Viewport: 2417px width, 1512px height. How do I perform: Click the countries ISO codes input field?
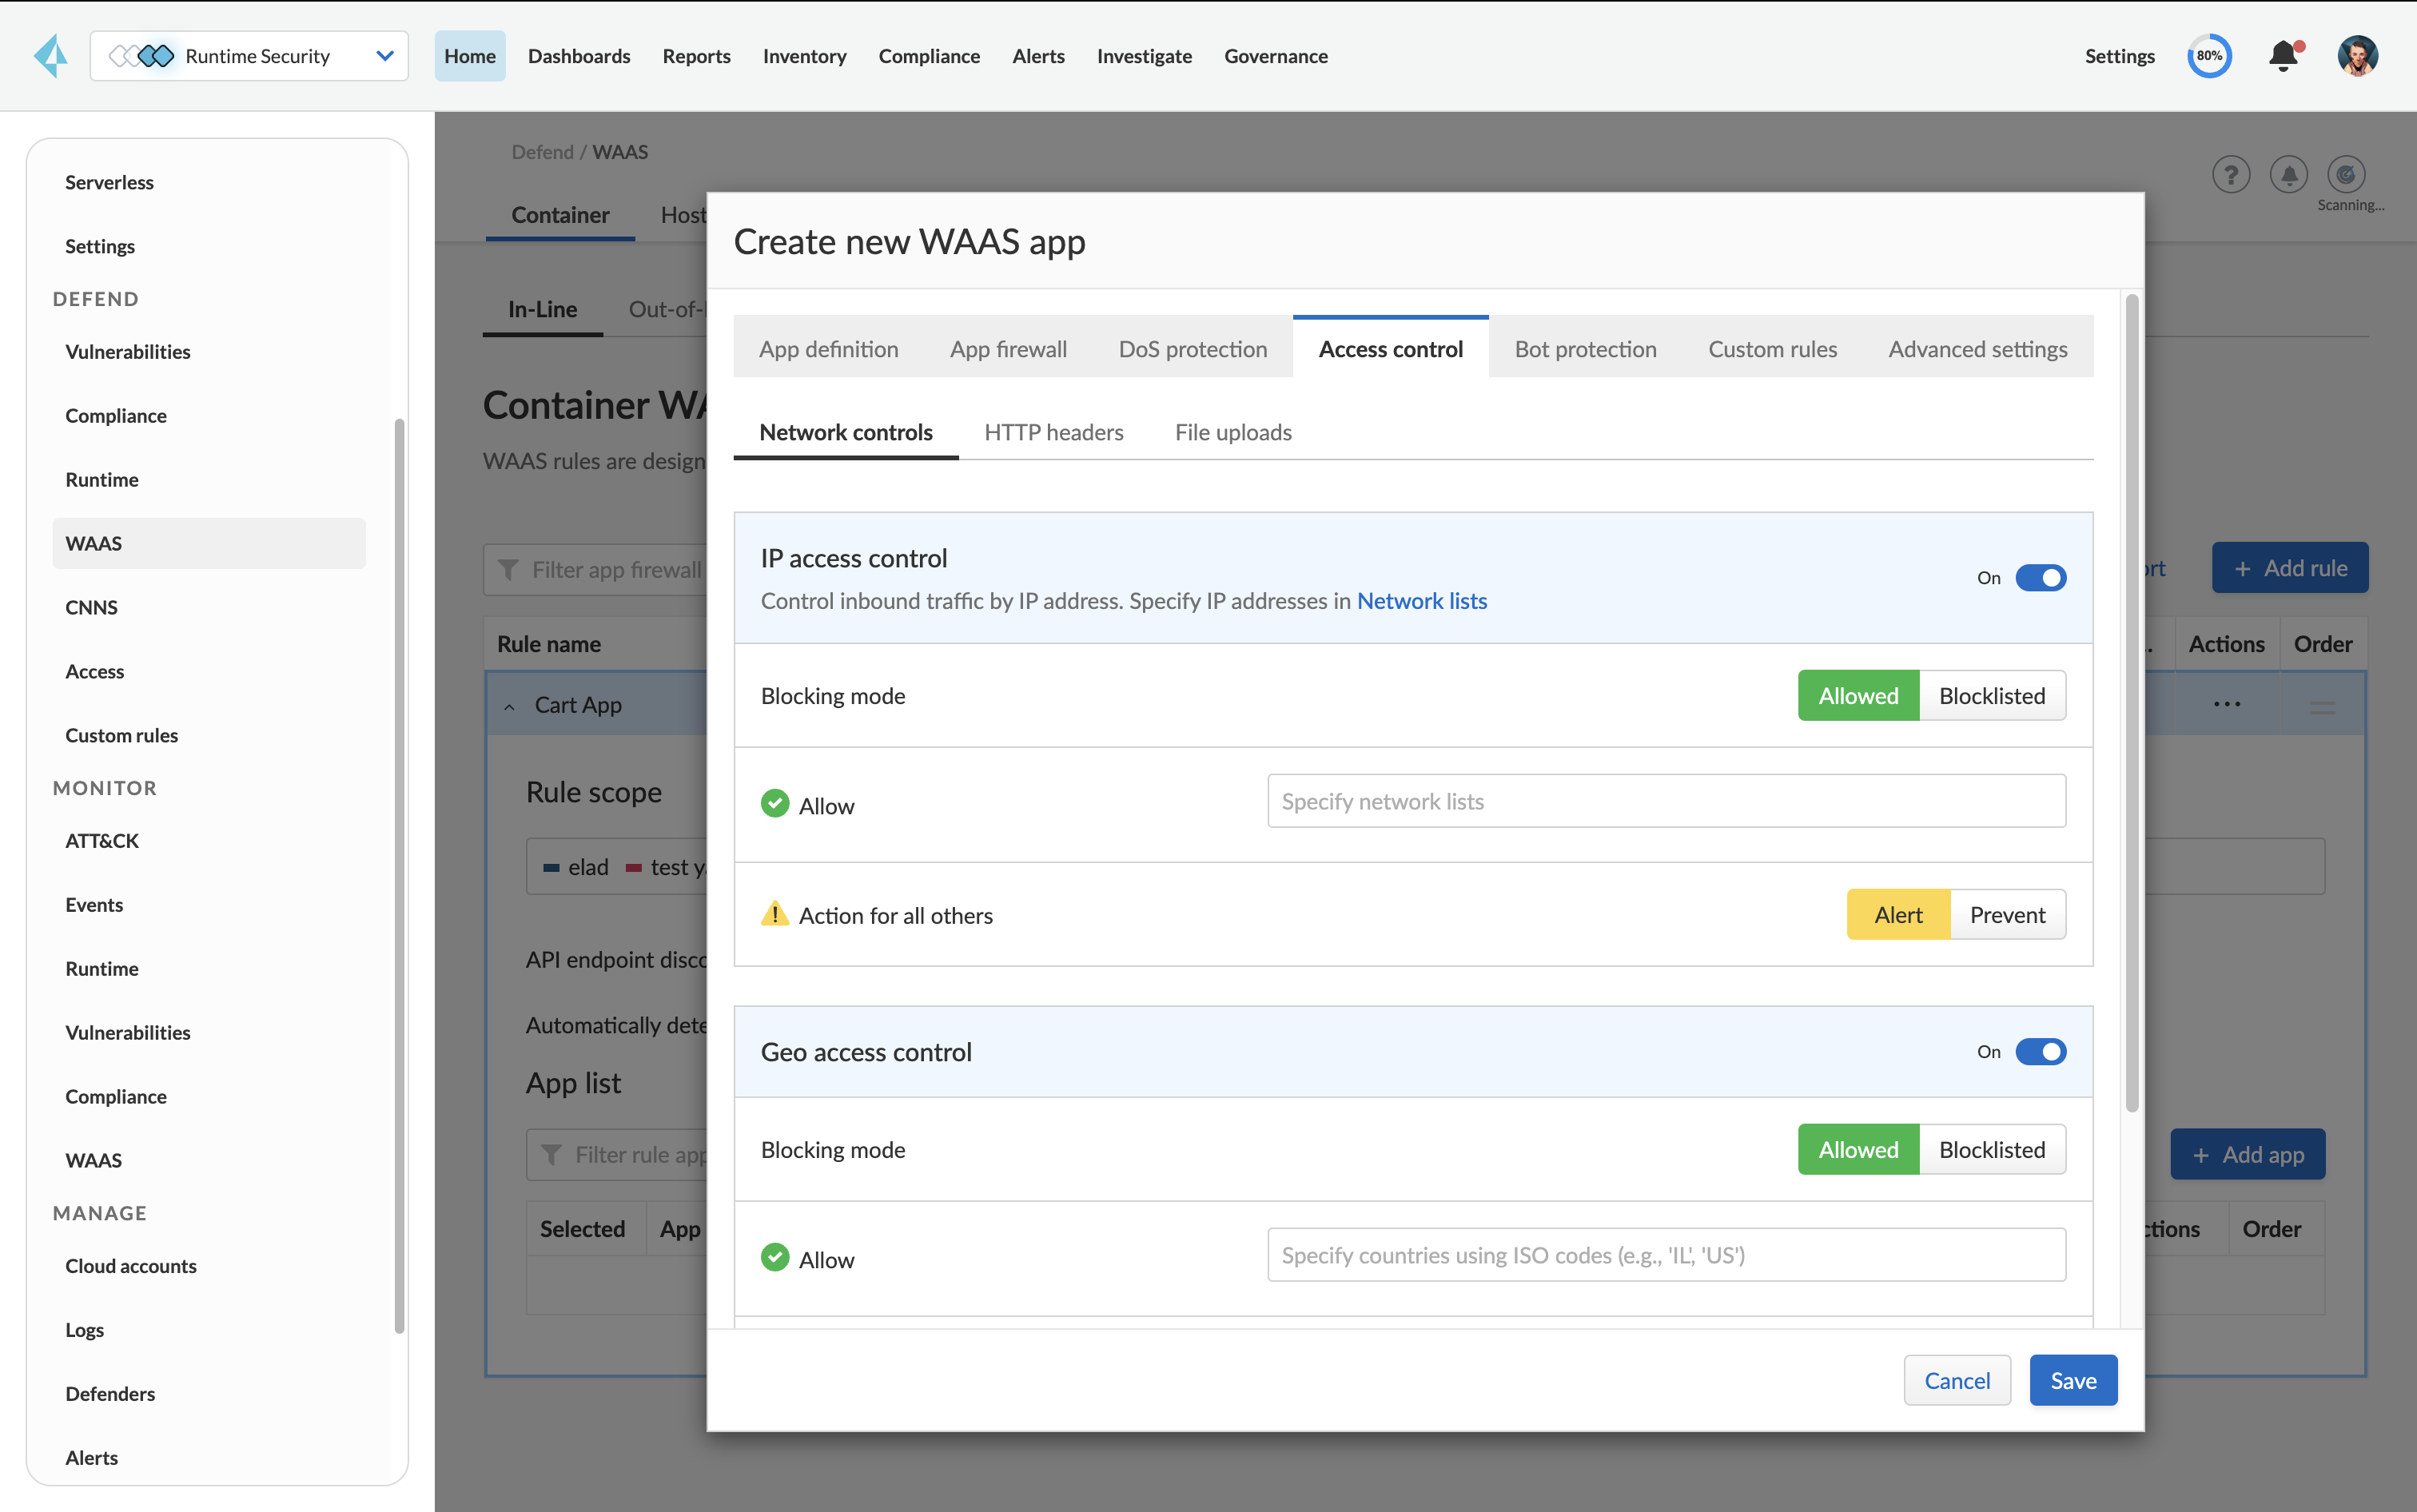point(1665,1255)
